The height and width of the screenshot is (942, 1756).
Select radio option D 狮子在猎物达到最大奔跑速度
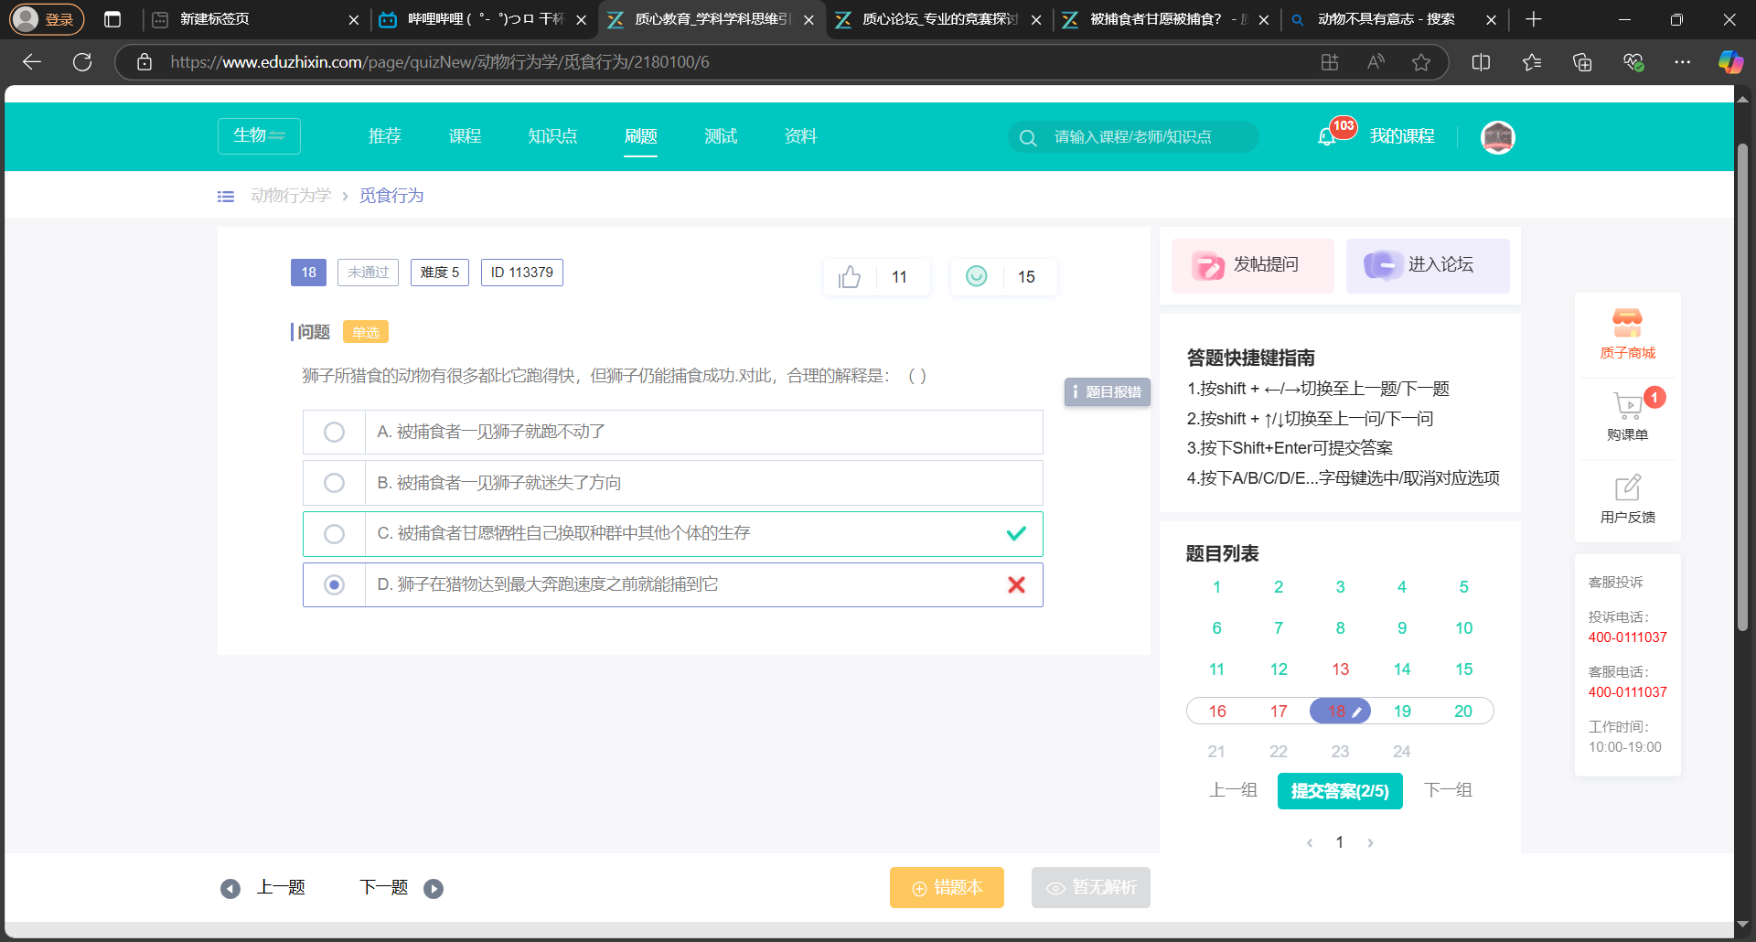tap(334, 584)
